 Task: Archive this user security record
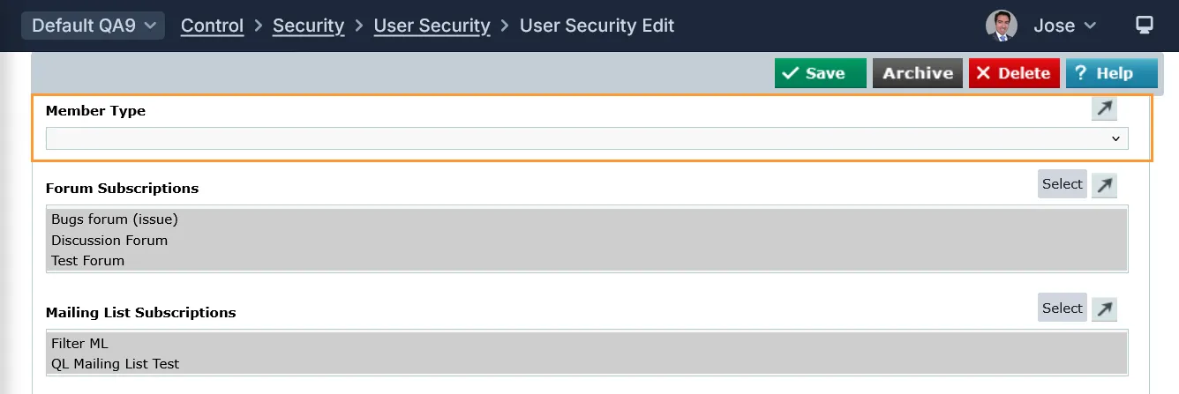[918, 73]
